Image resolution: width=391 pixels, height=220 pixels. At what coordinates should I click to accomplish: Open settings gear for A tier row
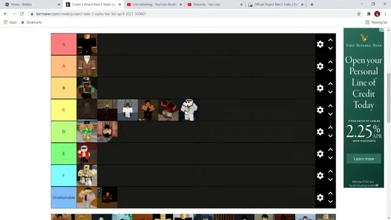320,66
